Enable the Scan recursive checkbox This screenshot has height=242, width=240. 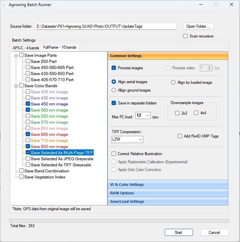pyautogui.click(x=185, y=36)
